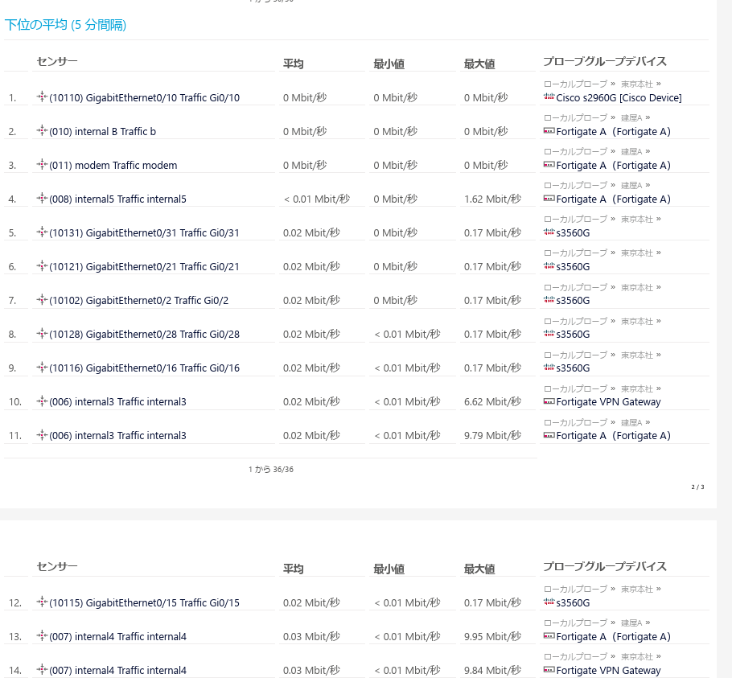Click maximum value 6.62 Mbit/秒
Image resolution: width=732 pixels, height=678 pixels.
coord(492,402)
